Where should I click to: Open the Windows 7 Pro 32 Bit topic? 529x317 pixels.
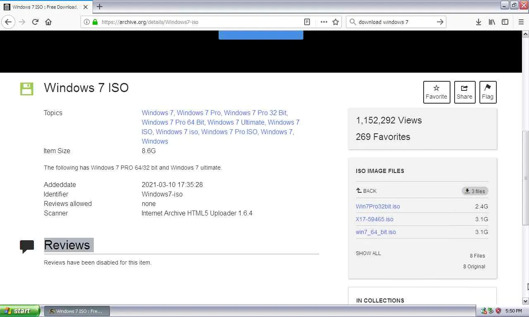click(255, 113)
